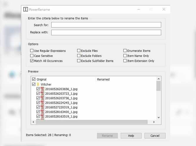Click file icon for 20160526203656_1.jpg
The width and height of the screenshot is (196, 146).
(x=42, y=89)
